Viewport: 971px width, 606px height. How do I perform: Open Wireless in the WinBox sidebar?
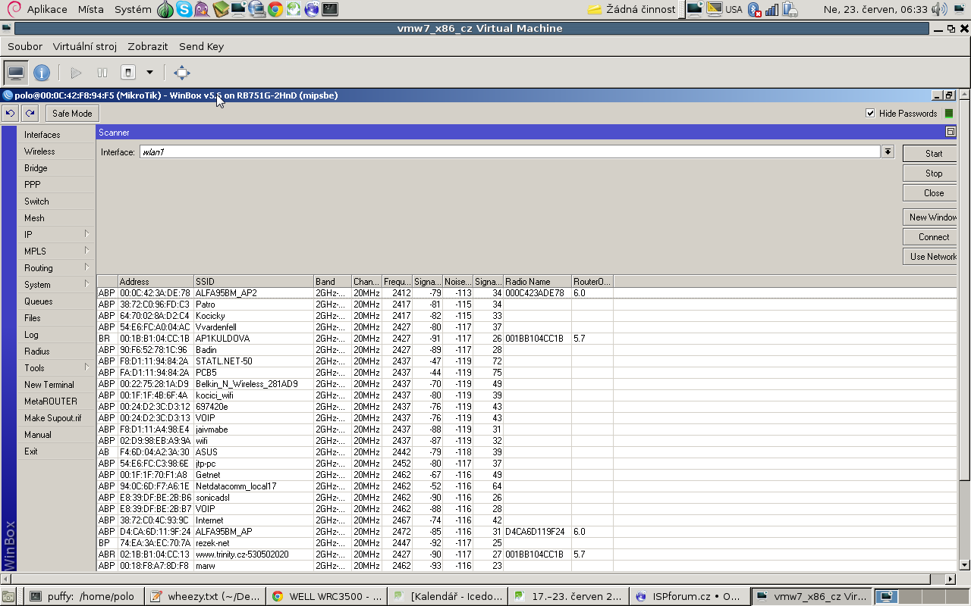(56, 151)
